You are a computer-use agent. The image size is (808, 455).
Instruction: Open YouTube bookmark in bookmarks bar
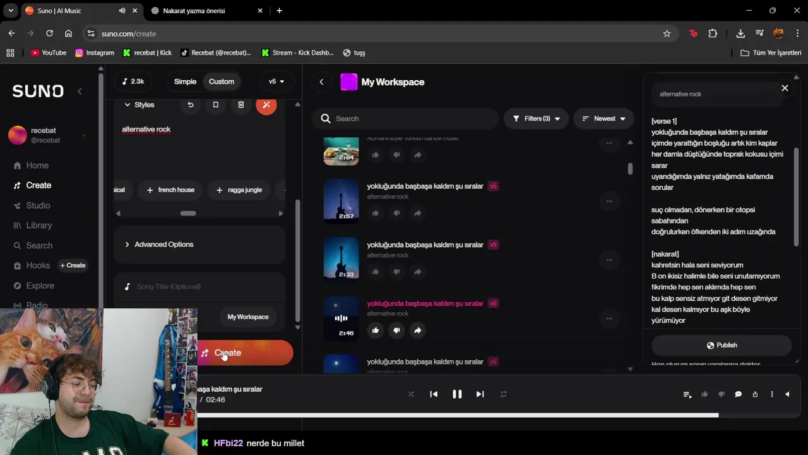click(x=49, y=53)
